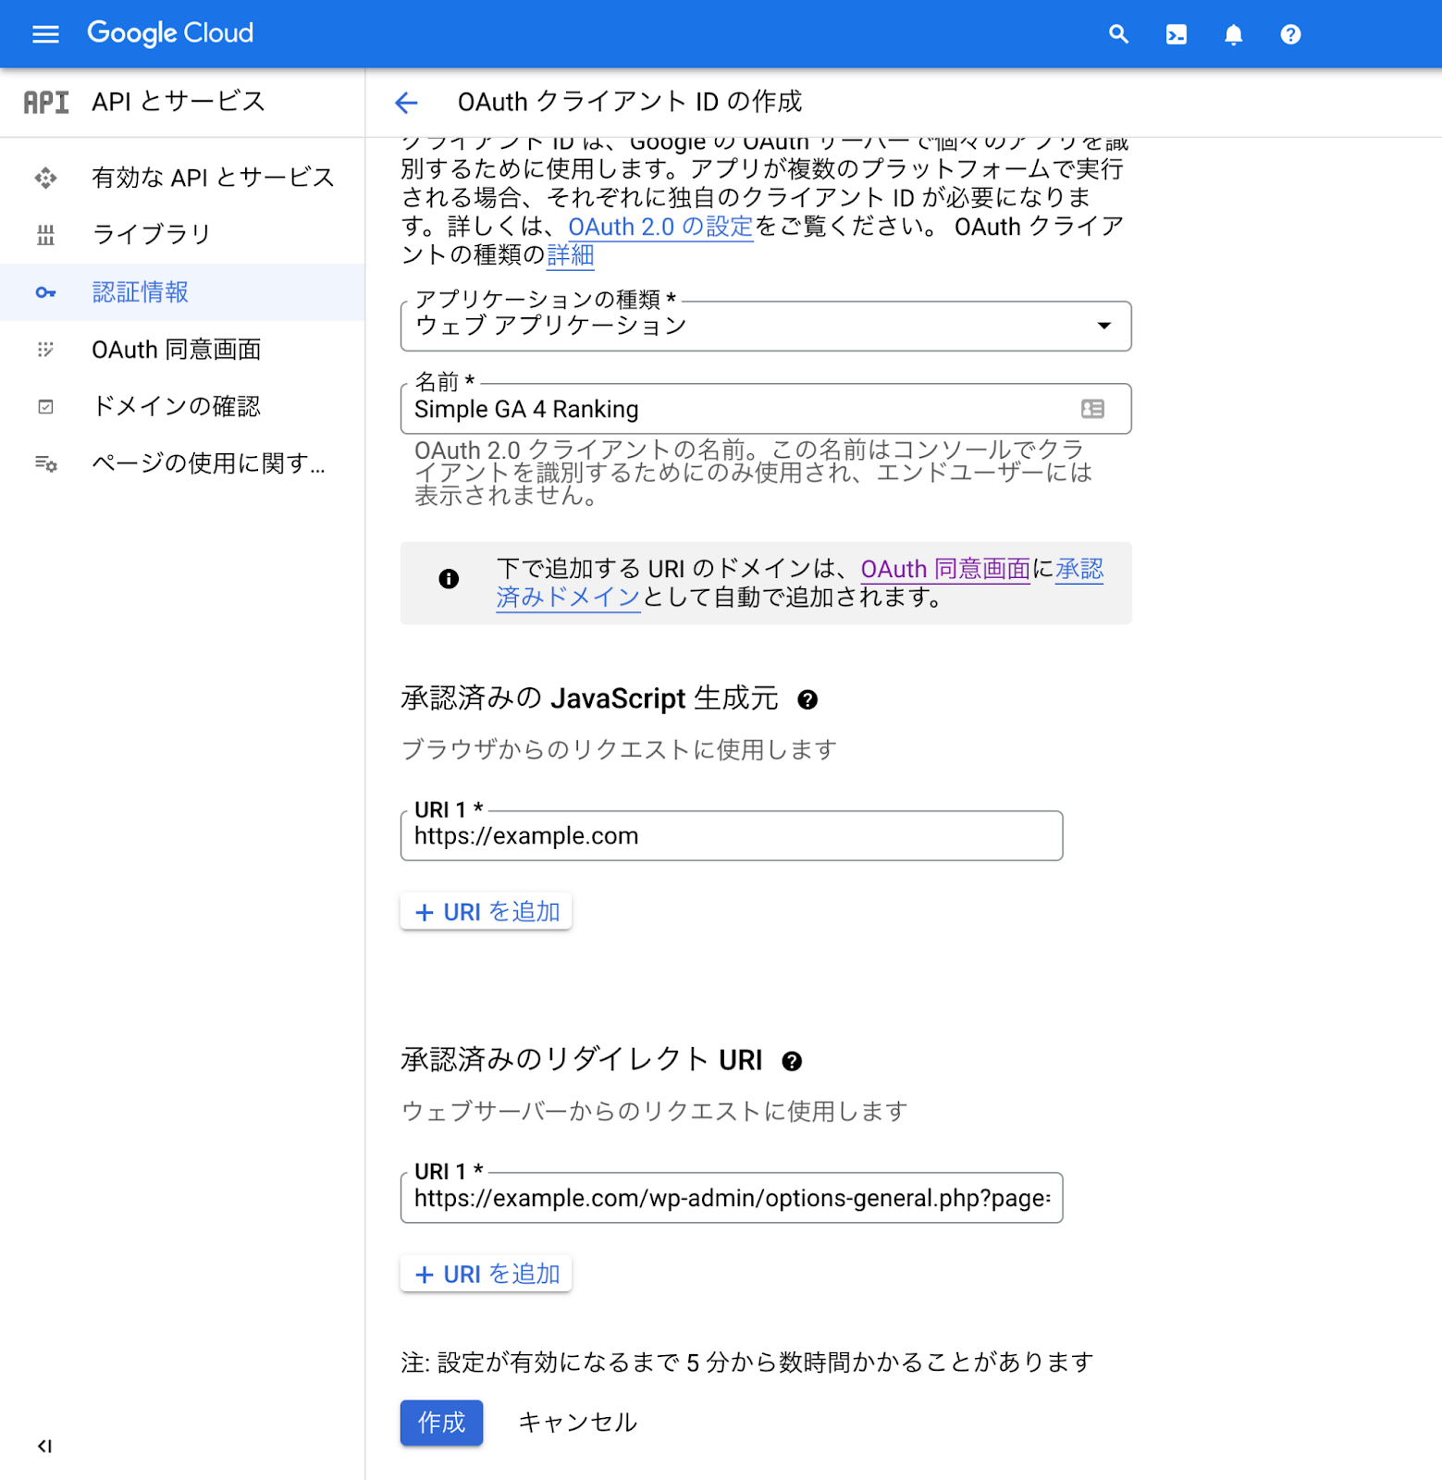Click the API logo icon in sidebar
The image size is (1442, 1480).
pos(46,102)
